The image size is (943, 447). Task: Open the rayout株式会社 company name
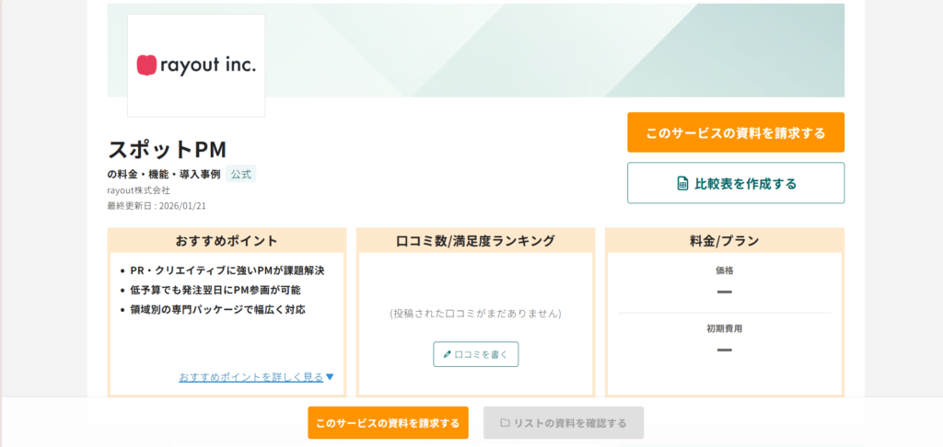[138, 190]
